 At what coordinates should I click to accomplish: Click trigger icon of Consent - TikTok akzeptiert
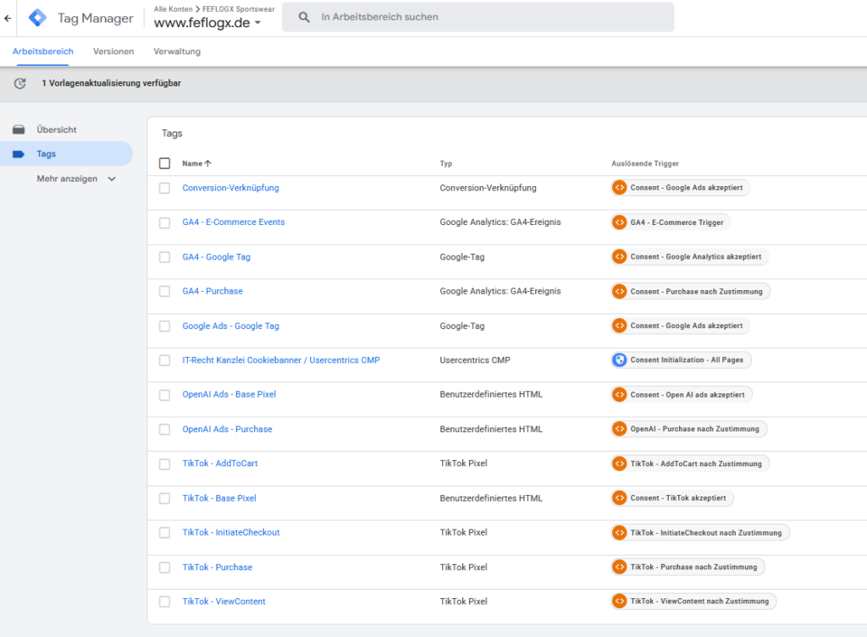click(x=619, y=498)
